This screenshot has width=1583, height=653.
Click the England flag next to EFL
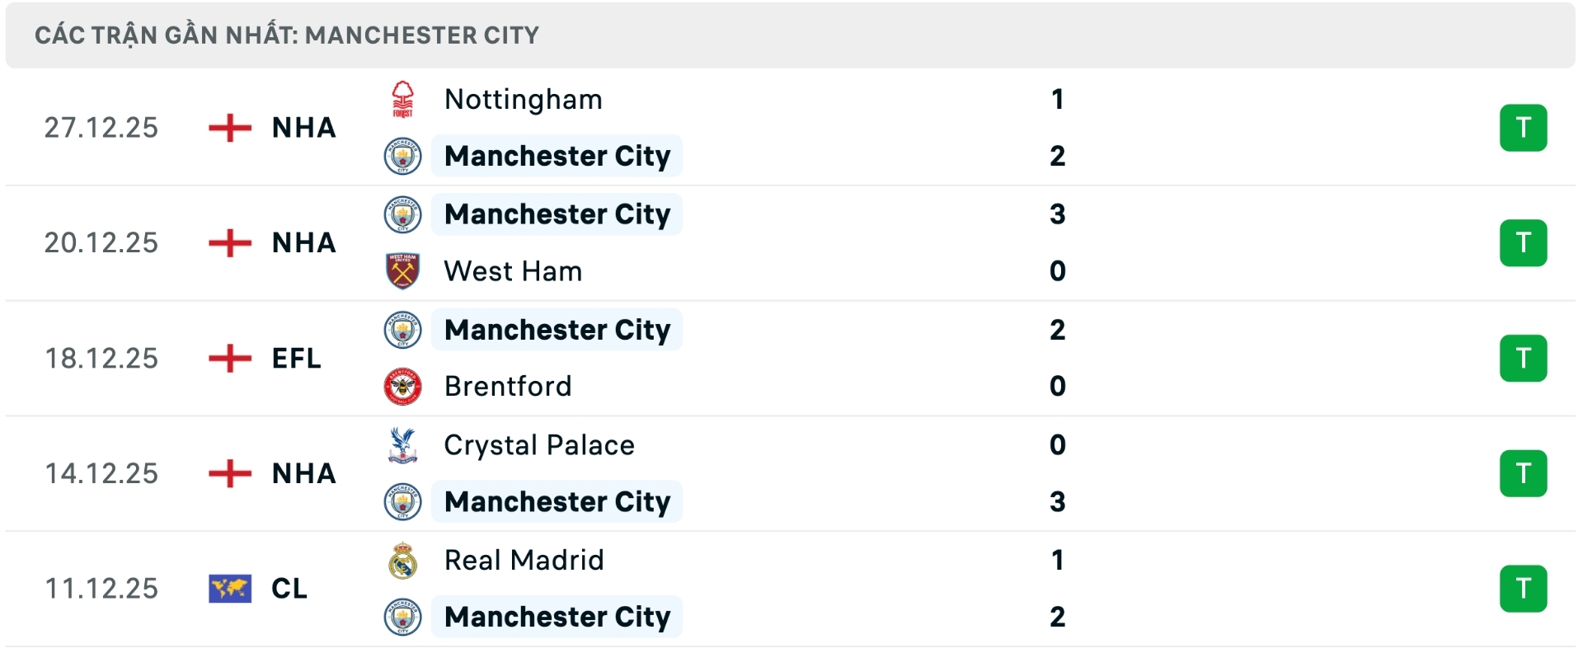pos(229,358)
